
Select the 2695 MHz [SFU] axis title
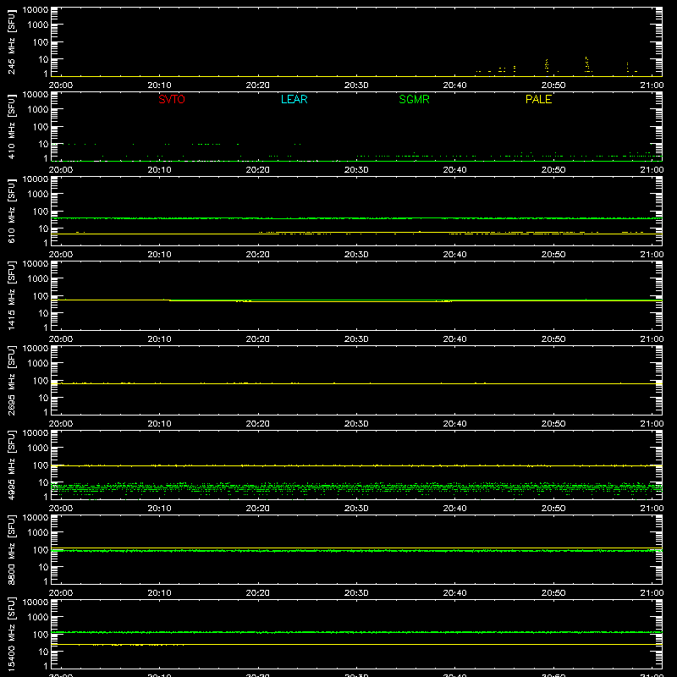tap(11, 381)
